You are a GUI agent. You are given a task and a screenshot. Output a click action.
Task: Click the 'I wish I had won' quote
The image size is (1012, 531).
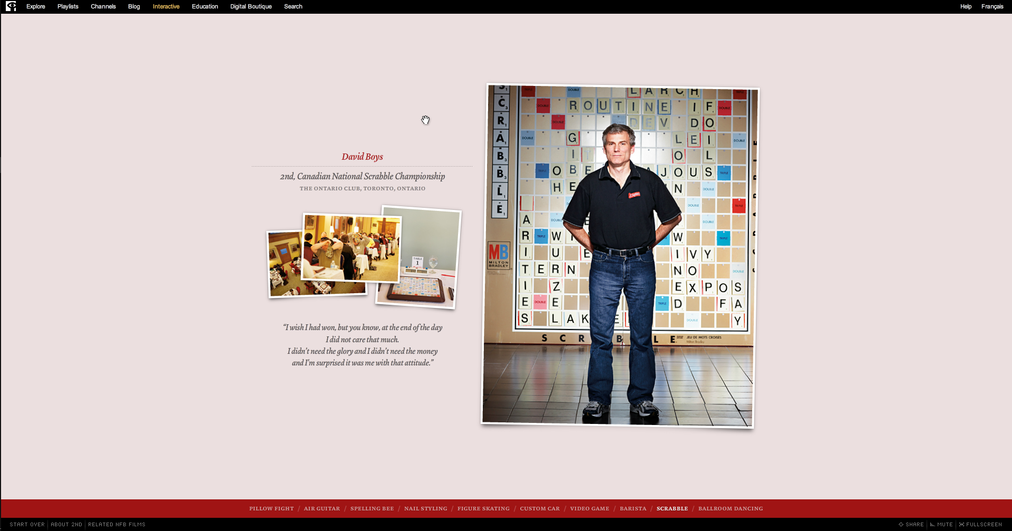coord(363,345)
